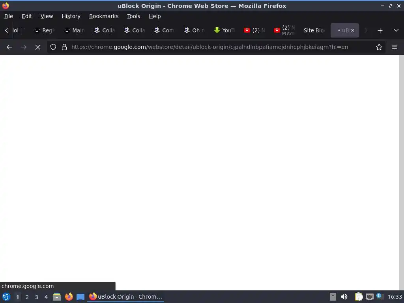Switch to the 'Regi' tab

pyautogui.click(x=45, y=30)
